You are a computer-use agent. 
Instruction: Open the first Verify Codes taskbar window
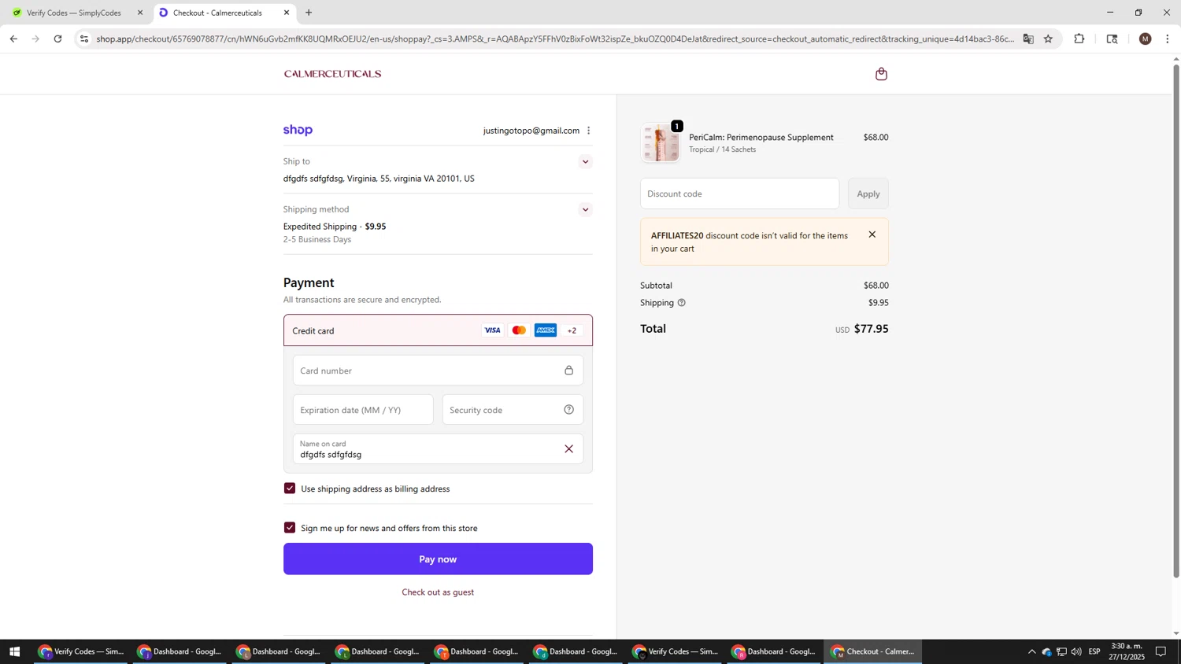82,651
